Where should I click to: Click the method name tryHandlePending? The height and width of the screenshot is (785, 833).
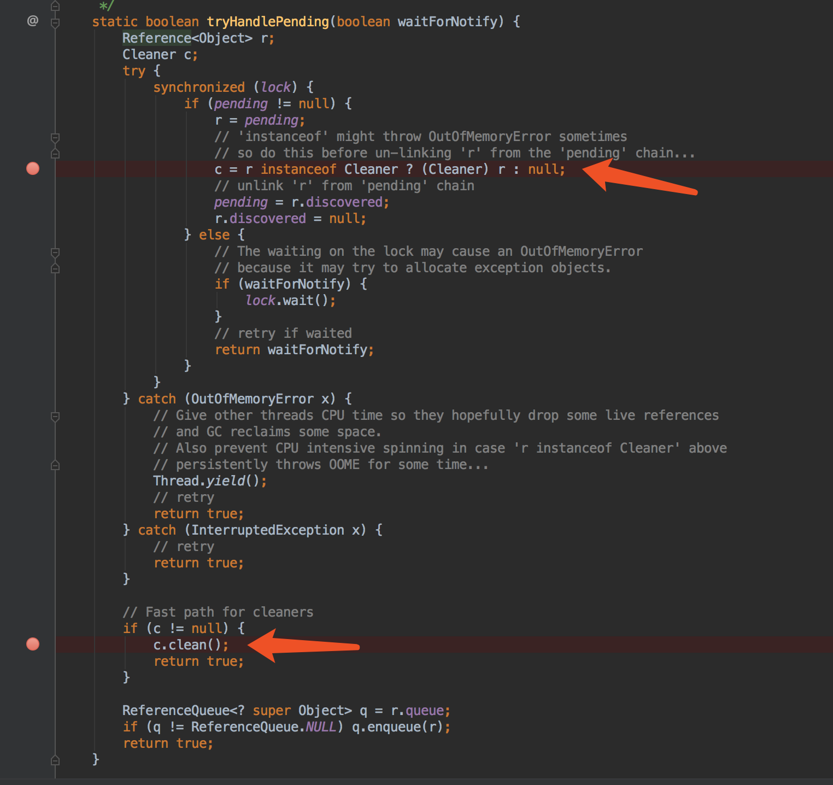click(x=268, y=22)
